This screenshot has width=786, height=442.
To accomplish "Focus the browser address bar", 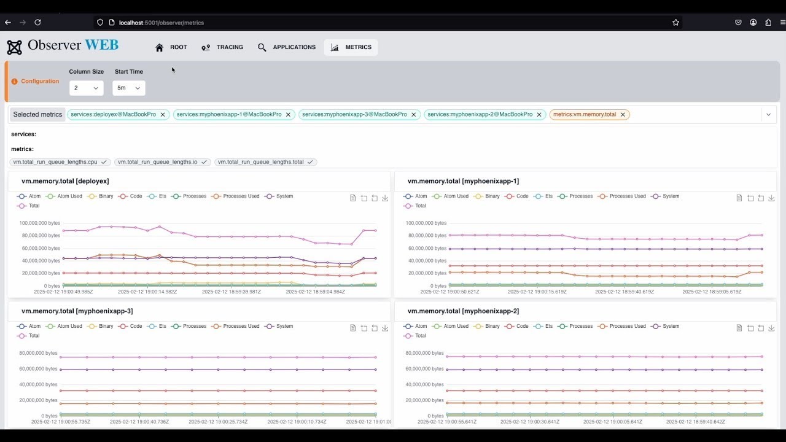I will (387, 22).
